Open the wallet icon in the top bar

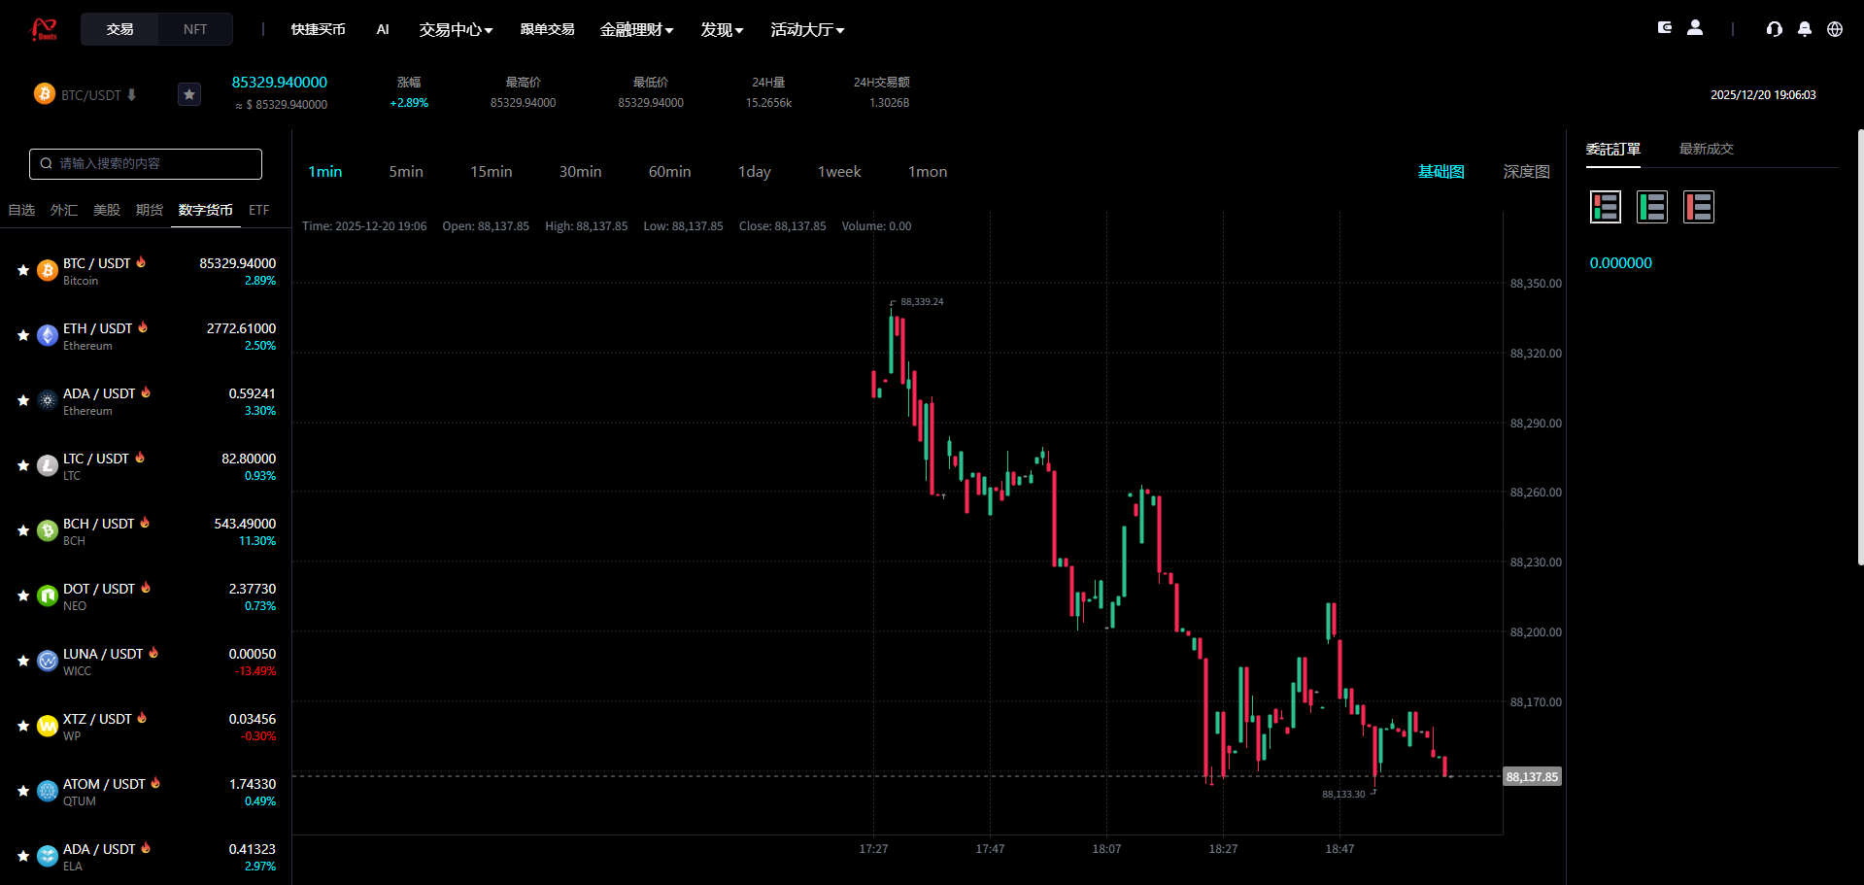pyautogui.click(x=1663, y=28)
